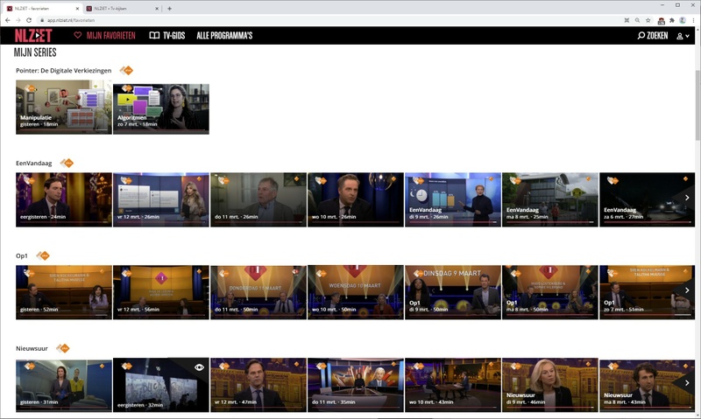Screen dimensions: 701x419
Task: Open the NLZIET logo home link
Action: (33, 35)
